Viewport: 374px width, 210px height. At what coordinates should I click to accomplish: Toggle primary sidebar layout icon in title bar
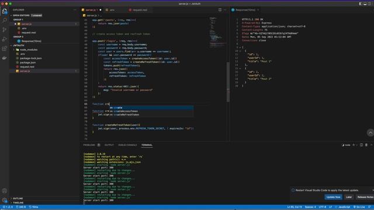pyautogui.click(x=361, y=3)
